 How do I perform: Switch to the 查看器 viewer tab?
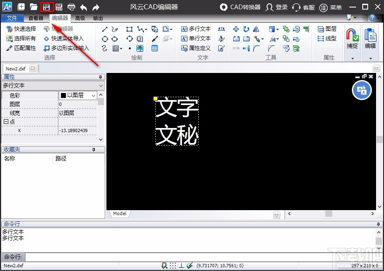click(x=36, y=18)
